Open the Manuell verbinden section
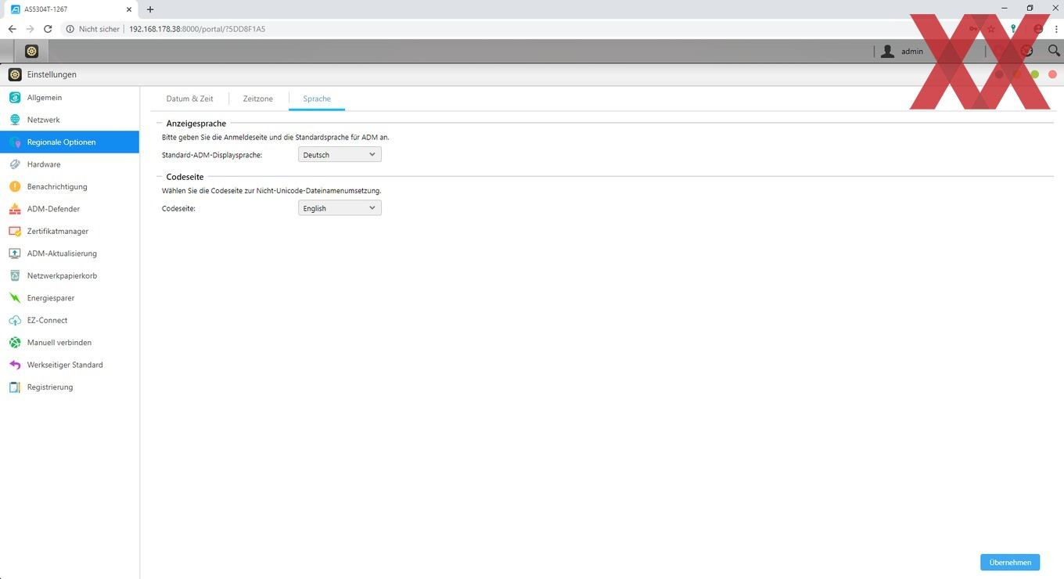 (x=70, y=343)
